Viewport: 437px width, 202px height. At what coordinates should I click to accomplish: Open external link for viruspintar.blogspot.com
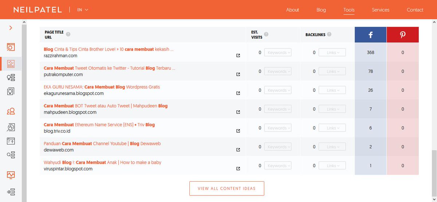[238, 169]
